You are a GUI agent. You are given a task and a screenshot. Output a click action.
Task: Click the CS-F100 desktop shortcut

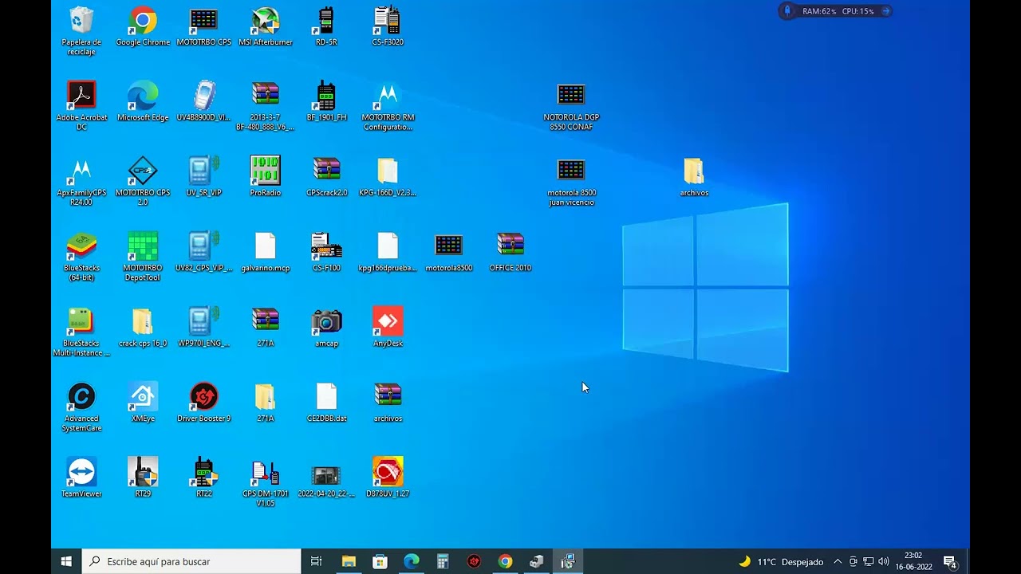pyautogui.click(x=326, y=252)
